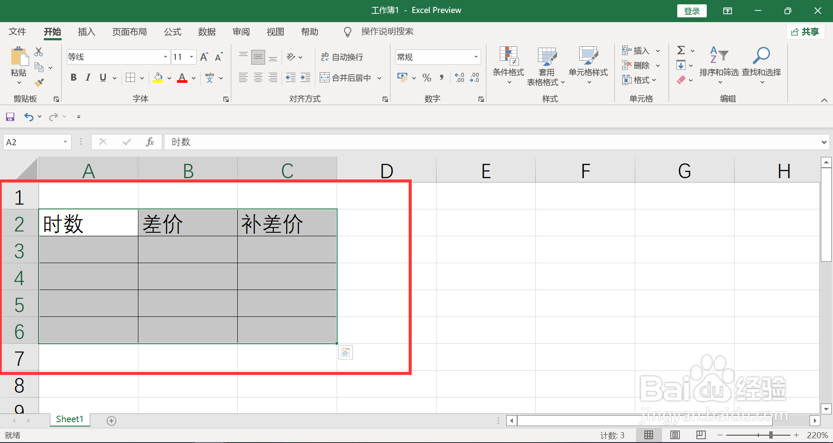Decrease font size with small A icon
Image resolution: width=833 pixels, height=443 pixels.
coord(219,57)
